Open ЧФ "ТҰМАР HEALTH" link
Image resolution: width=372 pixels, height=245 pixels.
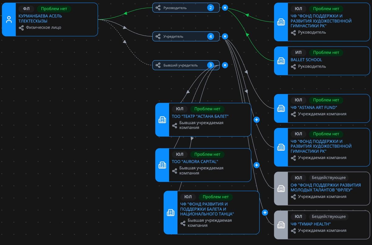tap(311, 224)
